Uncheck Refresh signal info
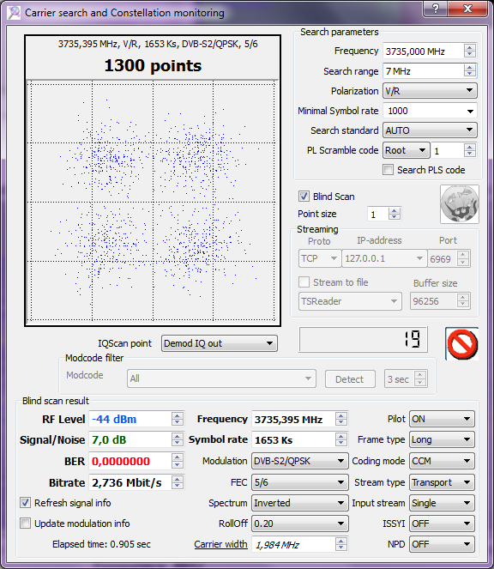This screenshot has height=569, width=494. tap(25, 503)
